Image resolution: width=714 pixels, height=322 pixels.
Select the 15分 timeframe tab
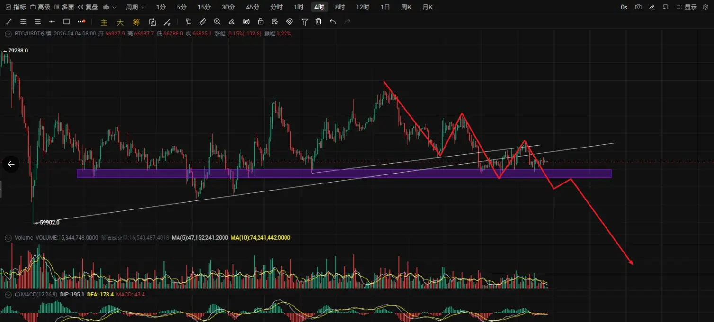[204, 7]
